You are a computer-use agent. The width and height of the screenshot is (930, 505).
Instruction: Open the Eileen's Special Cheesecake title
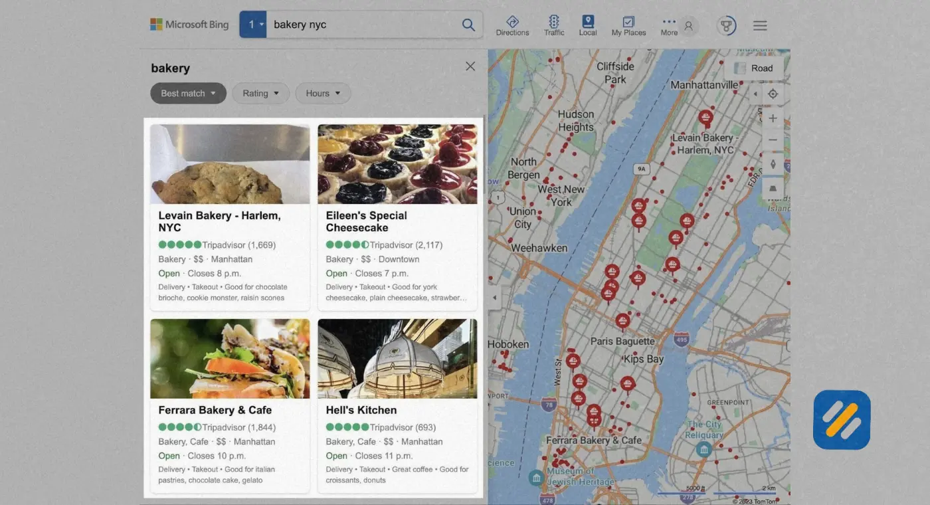(367, 221)
